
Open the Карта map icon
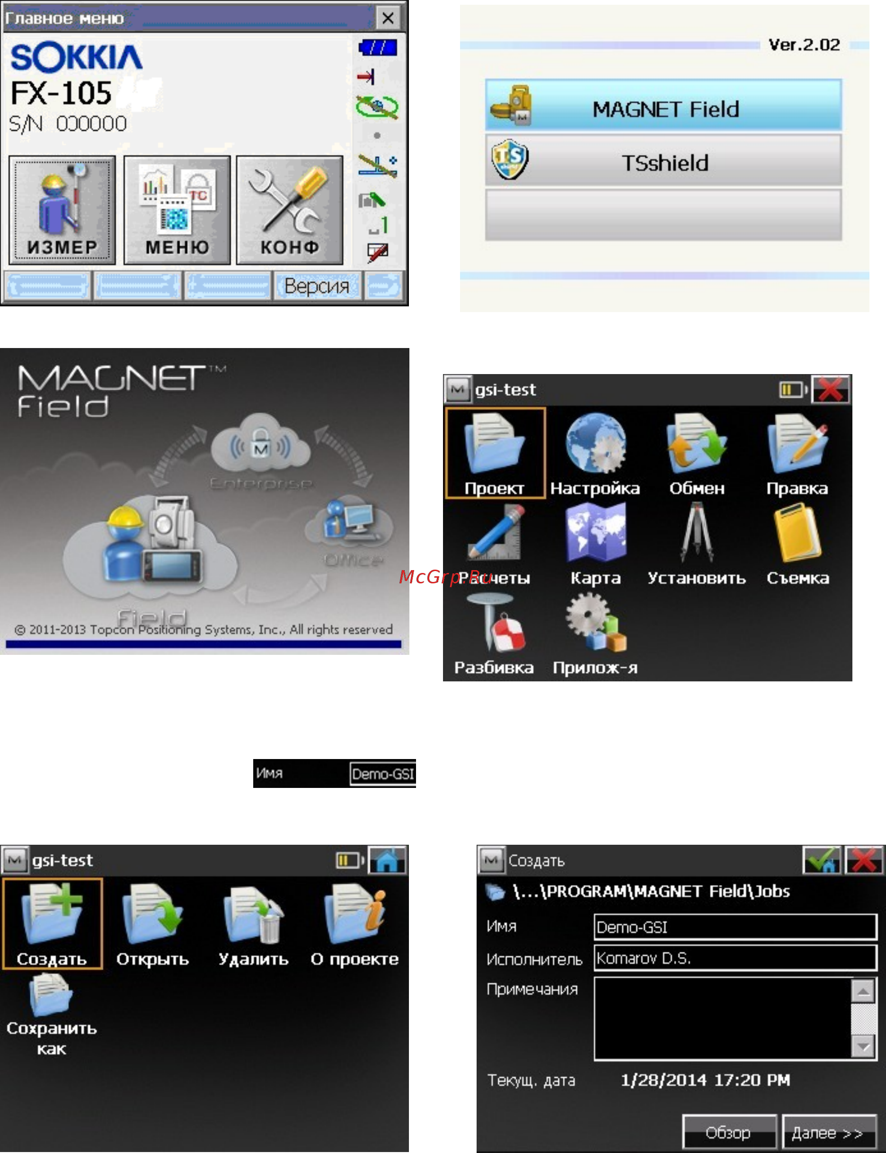[x=595, y=544]
